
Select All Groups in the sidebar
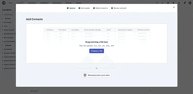7,22
